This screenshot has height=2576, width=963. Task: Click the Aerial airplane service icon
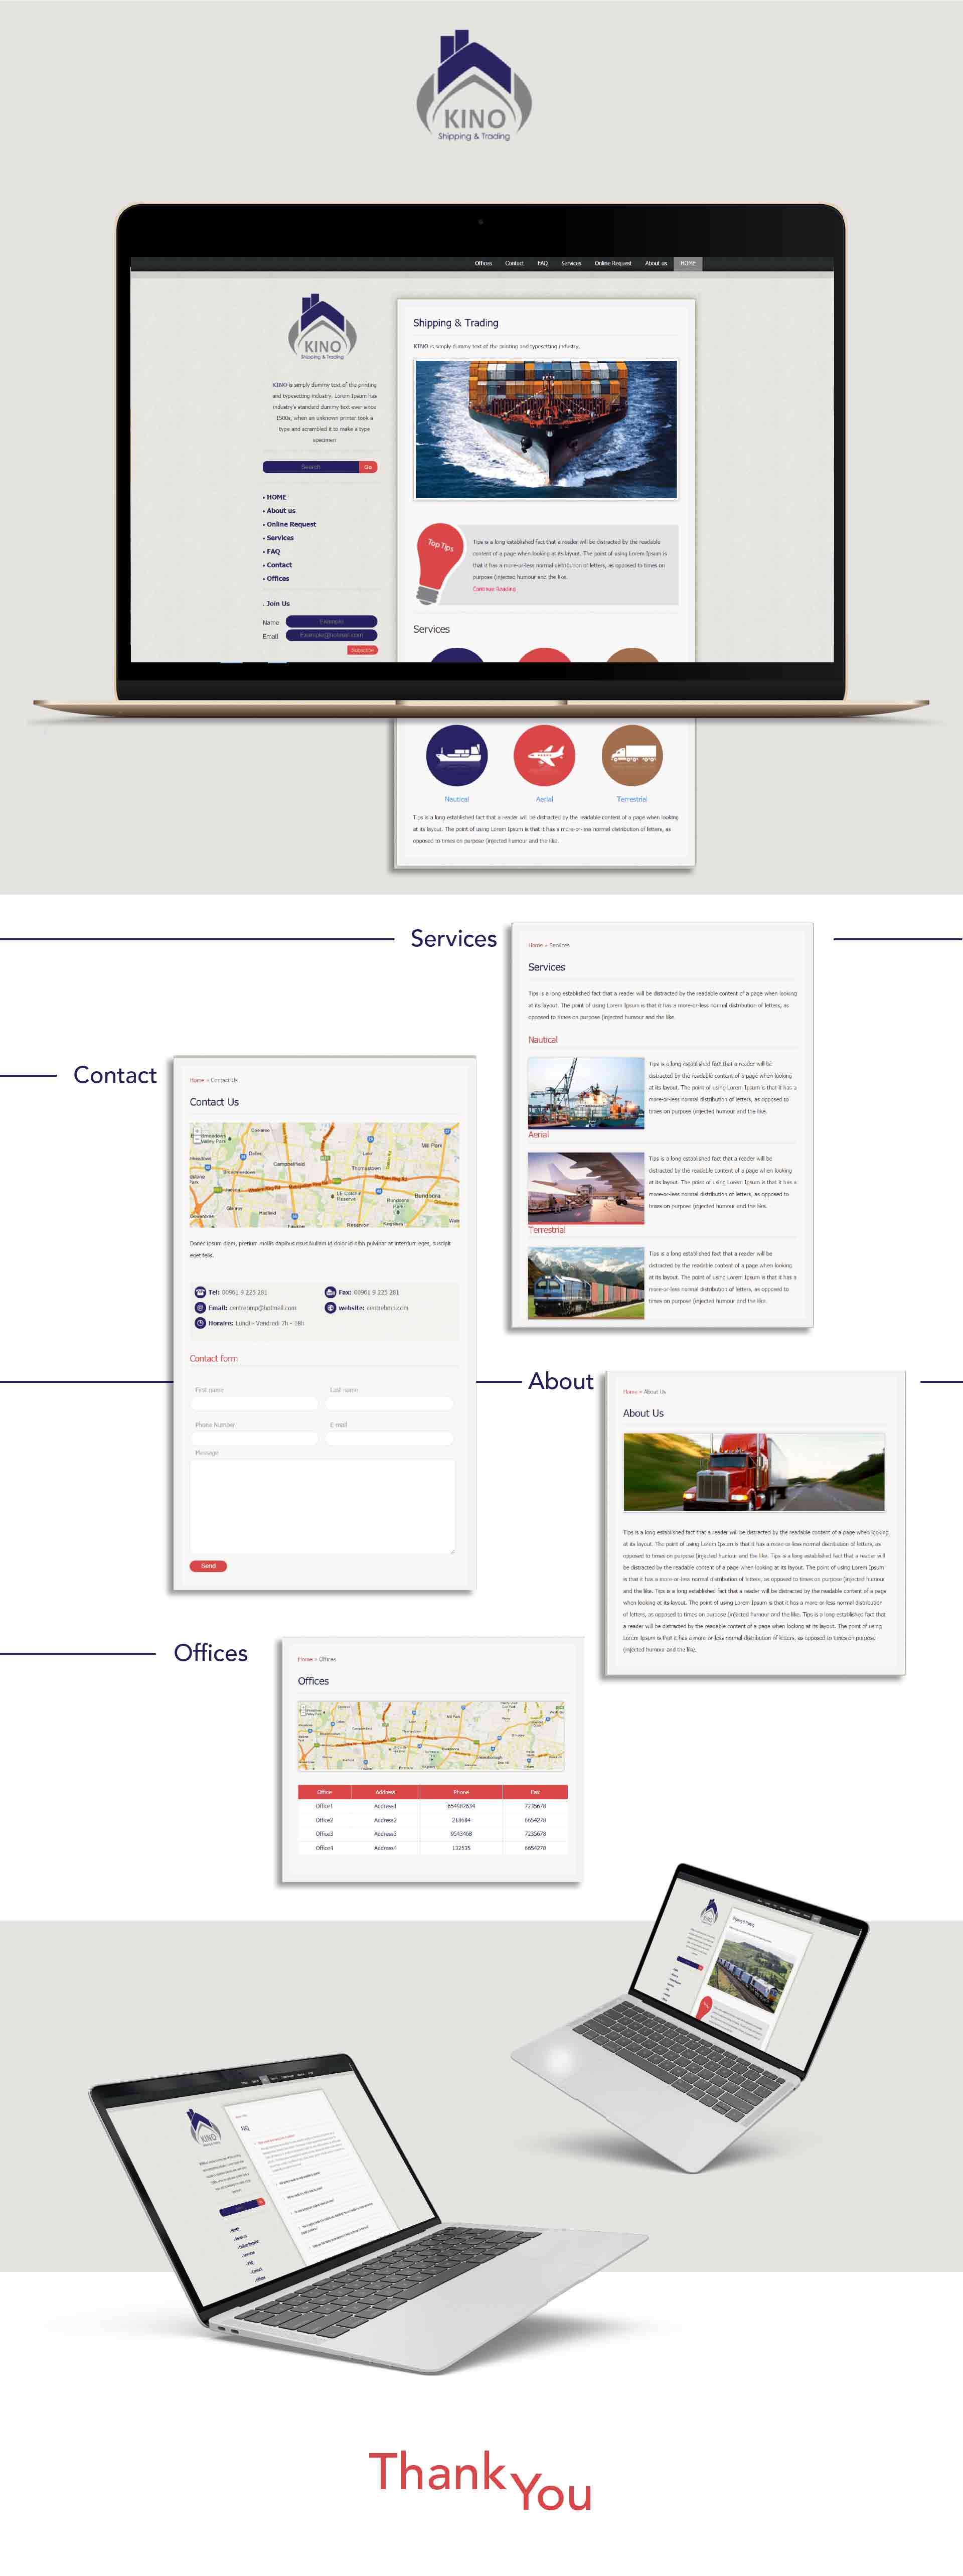544,755
